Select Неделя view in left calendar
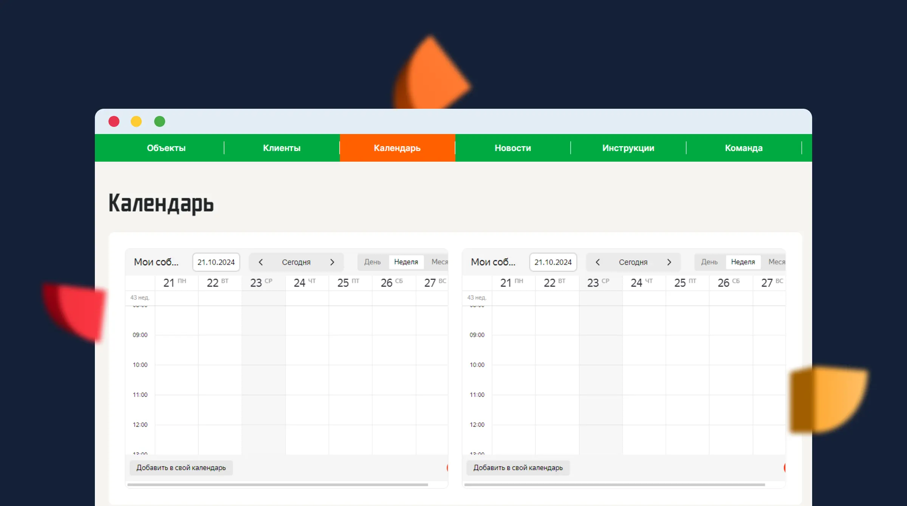This screenshot has width=907, height=506. (x=406, y=262)
